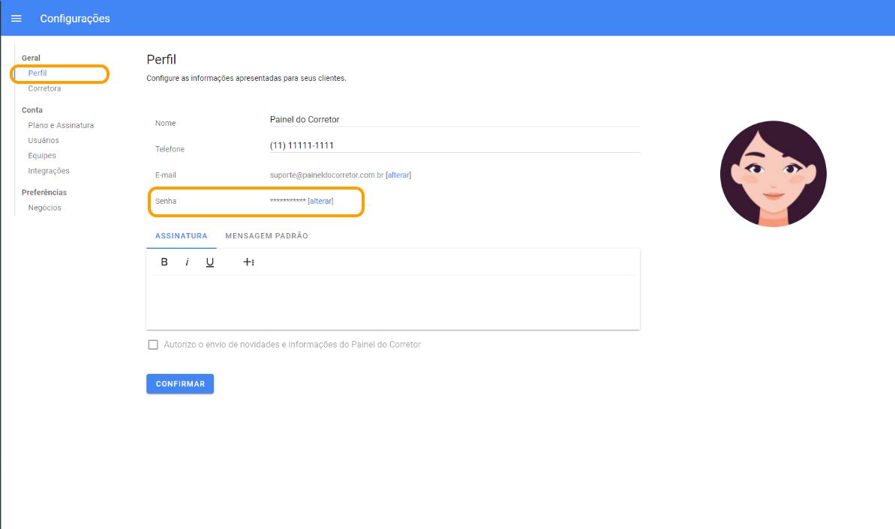Click the Confirmar button
This screenshot has height=529, width=895.
click(x=180, y=384)
